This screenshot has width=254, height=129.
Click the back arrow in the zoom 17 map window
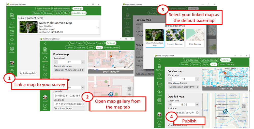pyautogui.click(x=45, y=44)
